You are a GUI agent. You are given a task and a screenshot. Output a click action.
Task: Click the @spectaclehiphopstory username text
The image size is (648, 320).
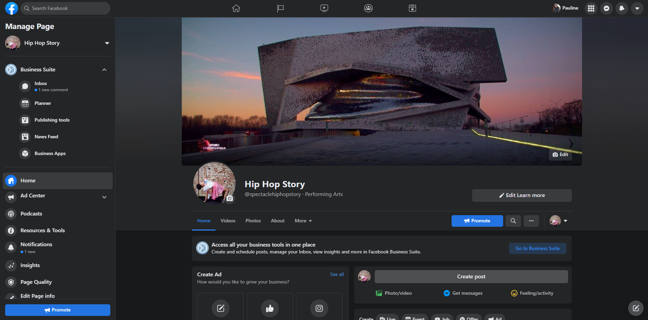273,194
